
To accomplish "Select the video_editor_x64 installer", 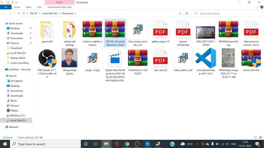I will (183, 60).
